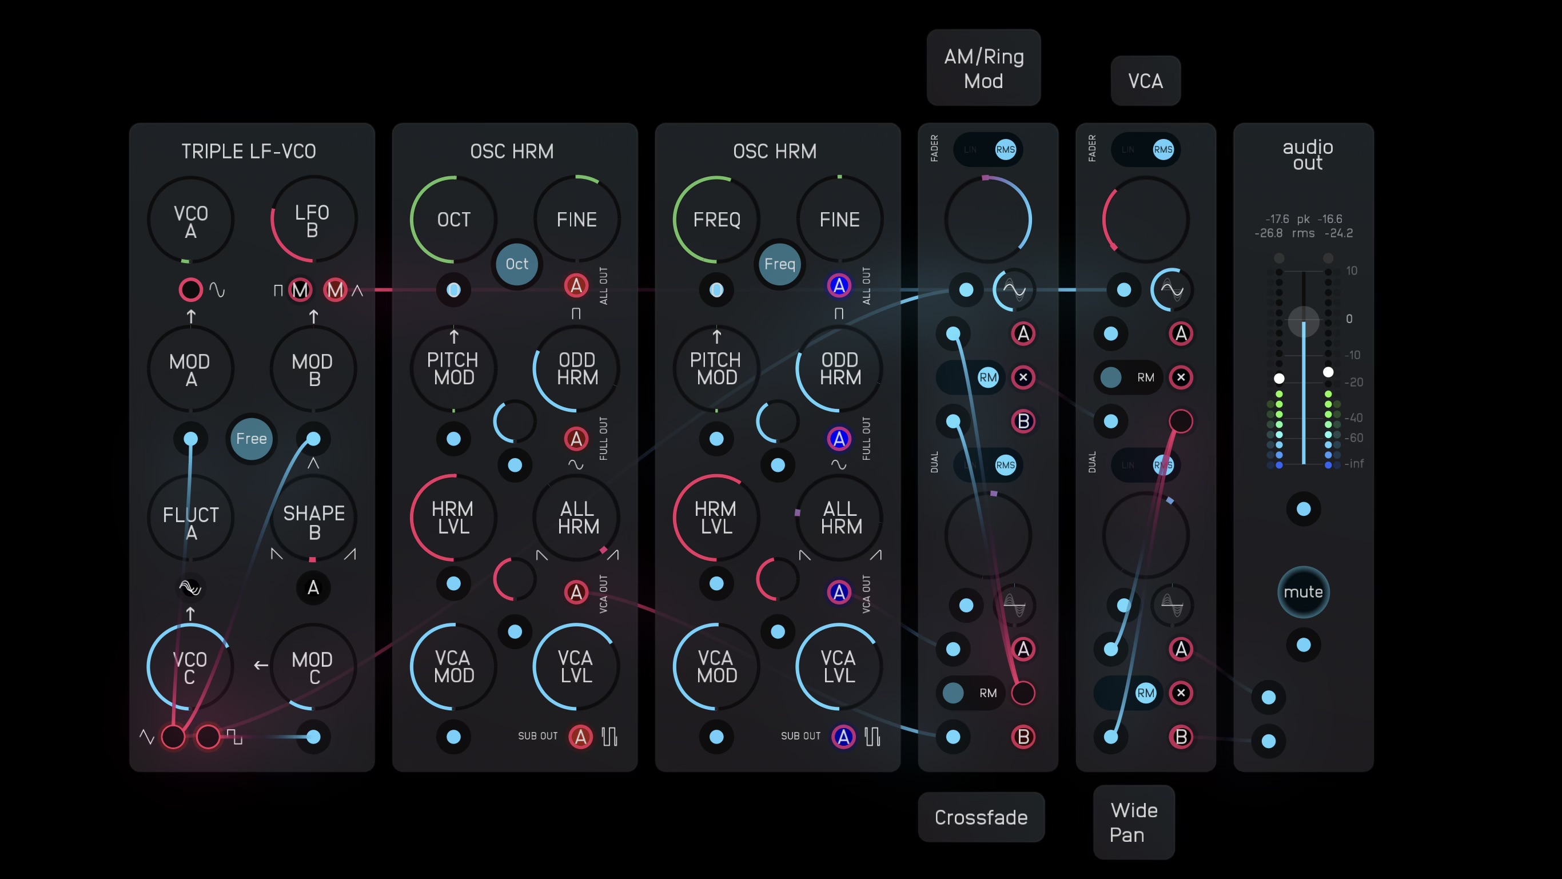
Task: Click the sine wave icon on VCA module
Action: [1171, 289]
